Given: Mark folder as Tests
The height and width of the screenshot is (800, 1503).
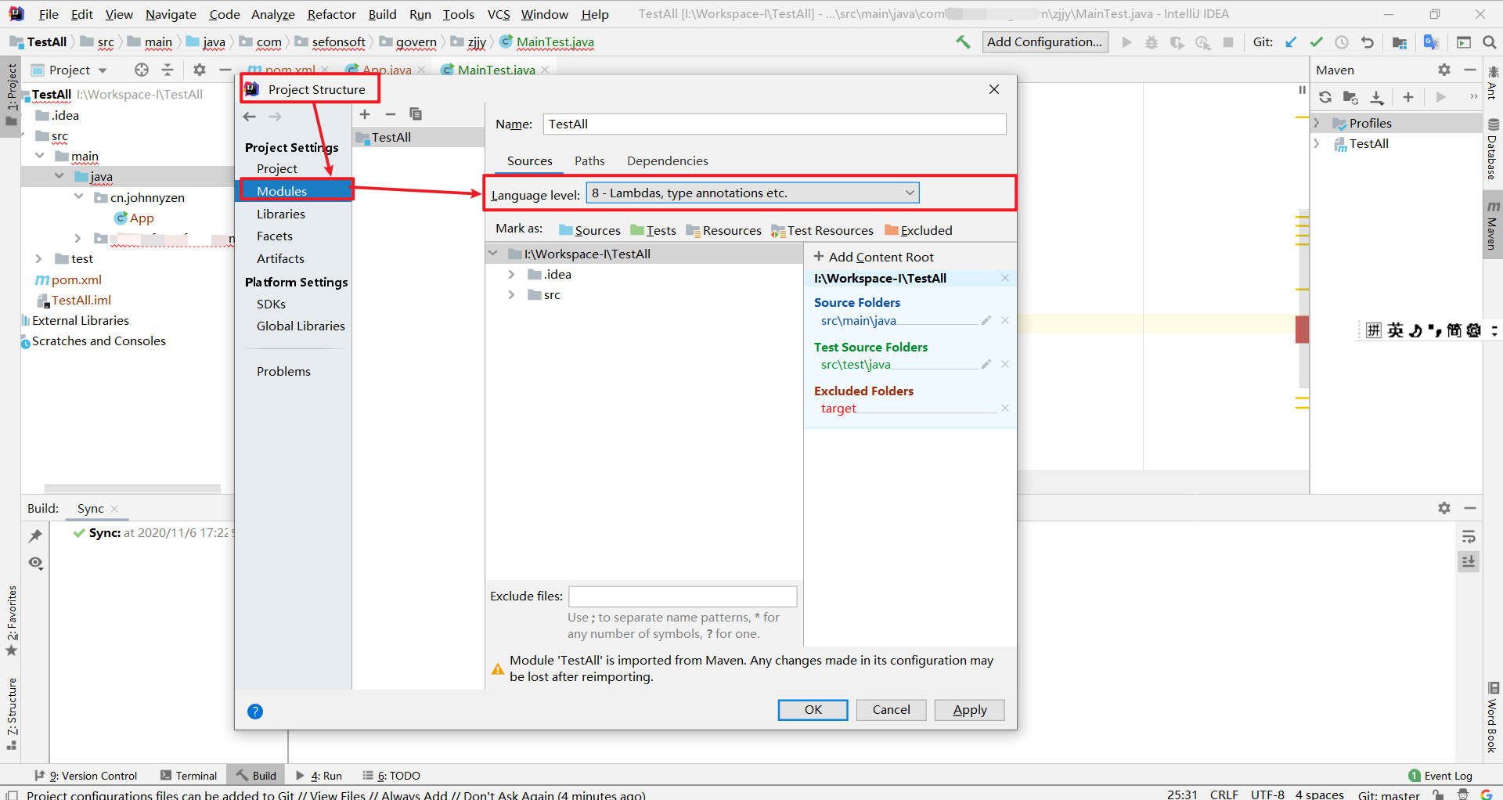Looking at the screenshot, I should tap(654, 230).
